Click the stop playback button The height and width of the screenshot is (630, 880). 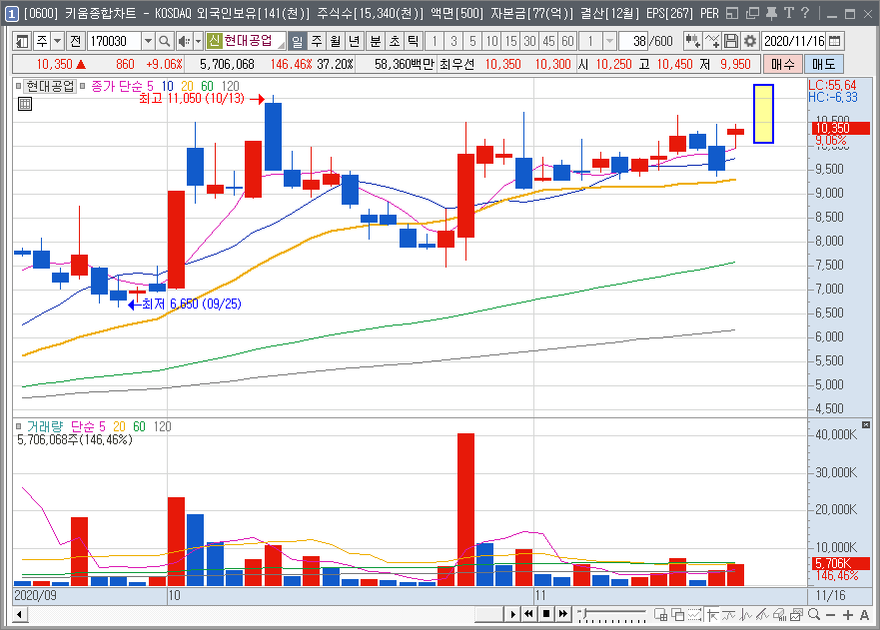point(546,614)
